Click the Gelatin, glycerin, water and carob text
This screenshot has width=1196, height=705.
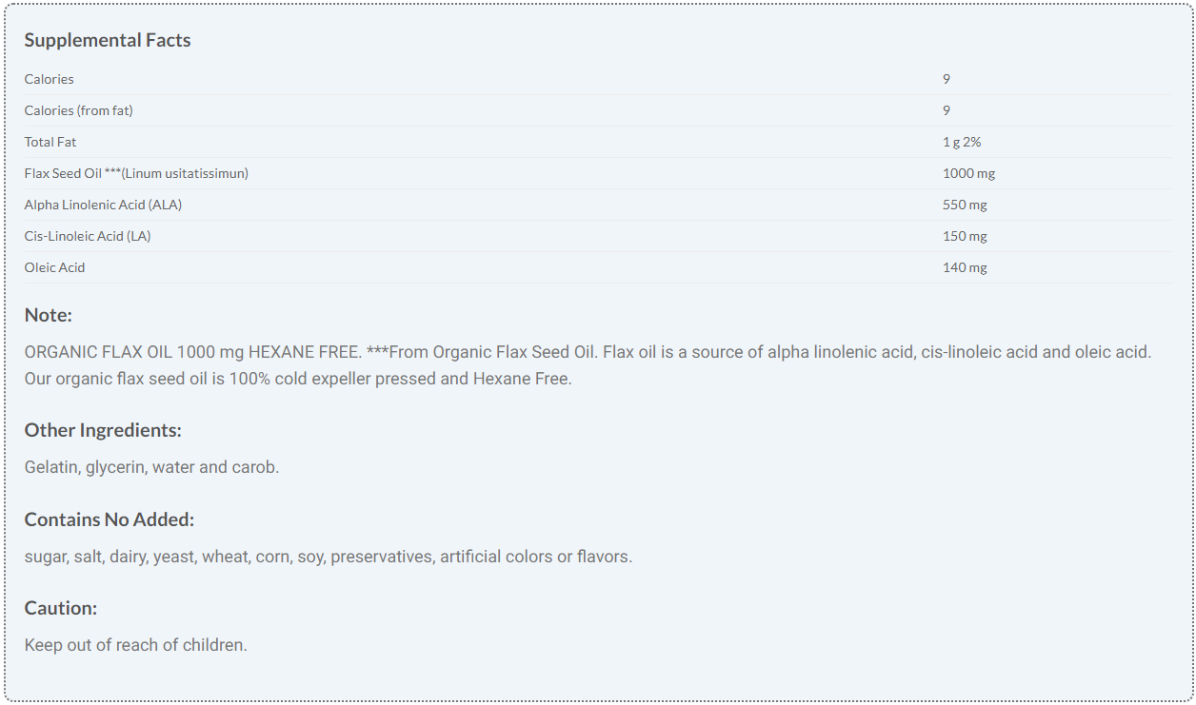[x=152, y=467]
